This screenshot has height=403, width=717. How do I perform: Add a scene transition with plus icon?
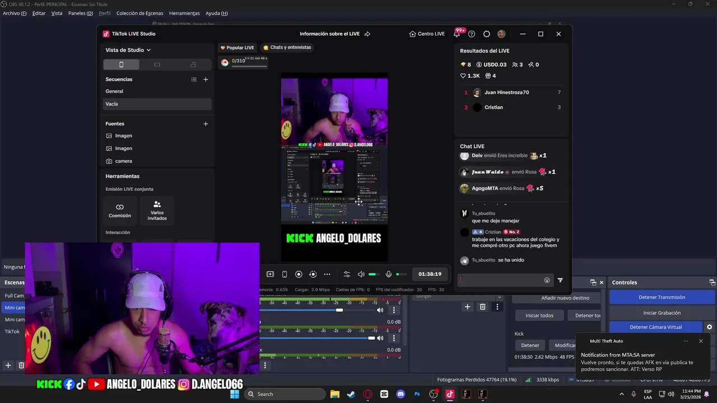click(x=467, y=307)
